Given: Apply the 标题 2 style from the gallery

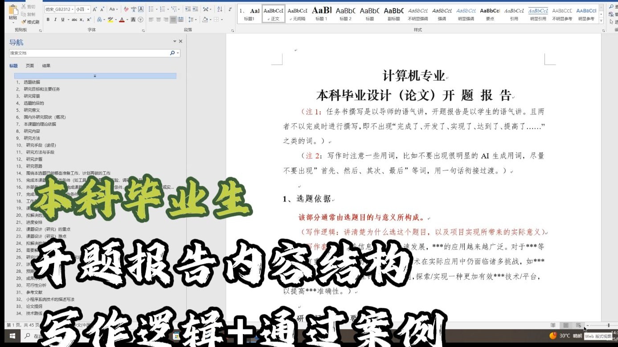Looking at the screenshot, I should (x=345, y=14).
